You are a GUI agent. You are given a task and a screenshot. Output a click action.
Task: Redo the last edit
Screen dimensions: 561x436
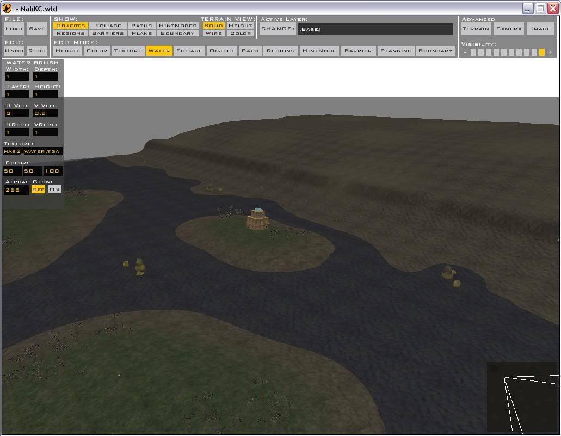37,51
